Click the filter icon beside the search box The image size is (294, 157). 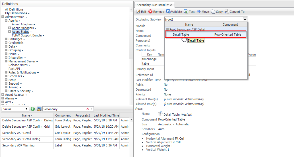tap(39, 109)
